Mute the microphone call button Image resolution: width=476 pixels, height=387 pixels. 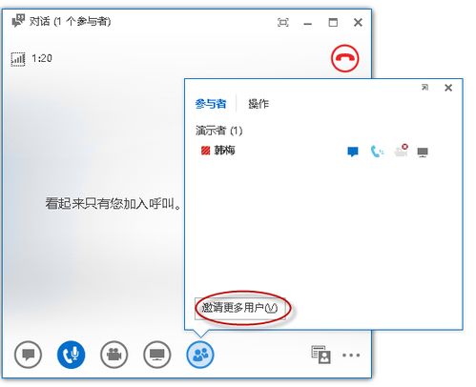72,355
